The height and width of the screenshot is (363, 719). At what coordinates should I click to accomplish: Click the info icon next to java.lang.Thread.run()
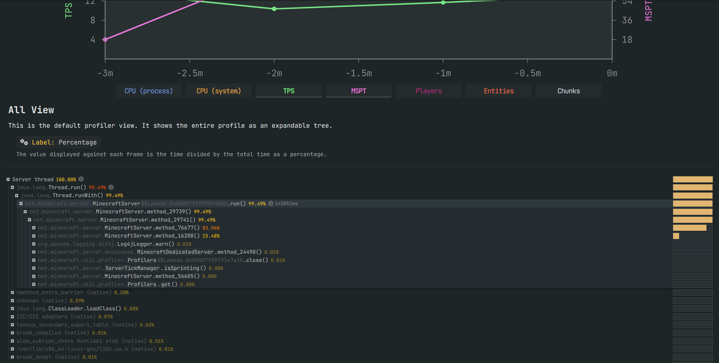tap(111, 187)
